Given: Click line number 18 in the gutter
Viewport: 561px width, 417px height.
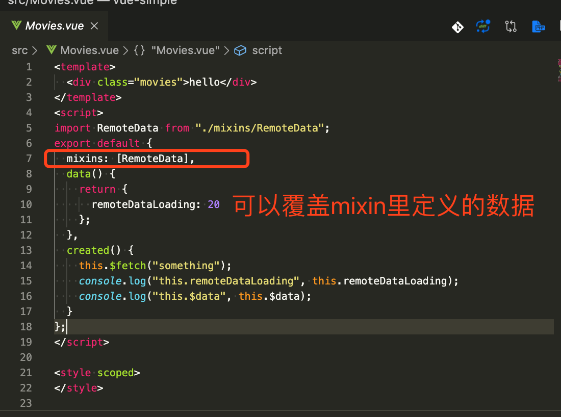Looking at the screenshot, I should coord(26,327).
